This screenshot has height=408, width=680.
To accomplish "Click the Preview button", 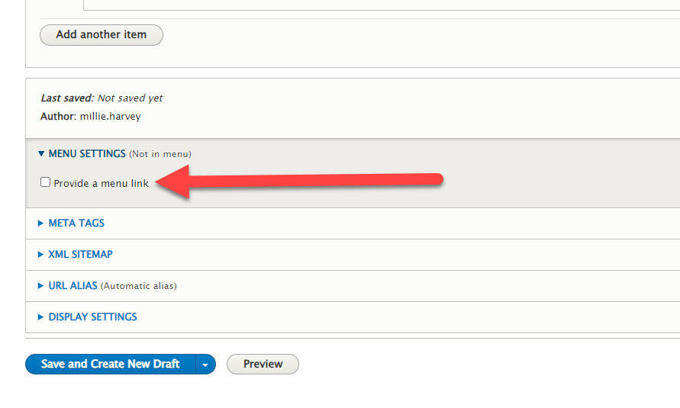I will [x=263, y=365].
